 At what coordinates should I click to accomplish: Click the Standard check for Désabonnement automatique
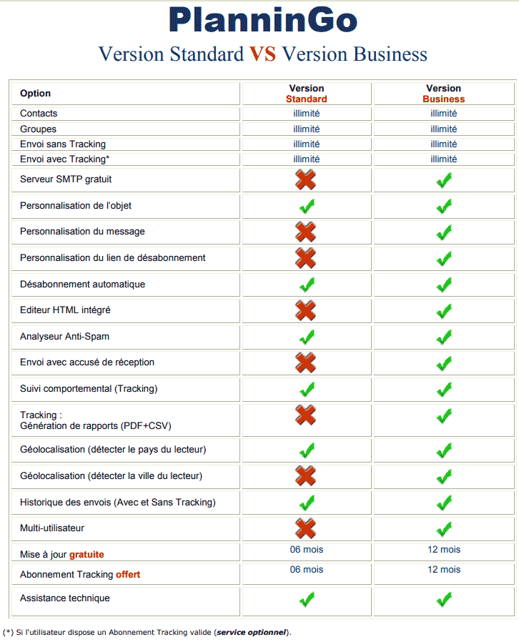(x=307, y=285)
